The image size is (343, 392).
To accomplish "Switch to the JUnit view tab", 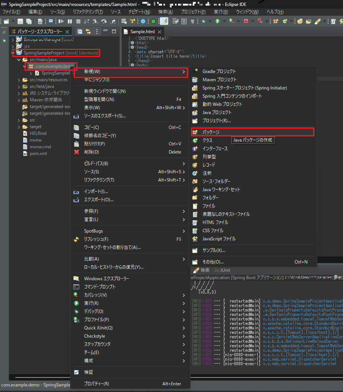I will (x=222, y=270).
